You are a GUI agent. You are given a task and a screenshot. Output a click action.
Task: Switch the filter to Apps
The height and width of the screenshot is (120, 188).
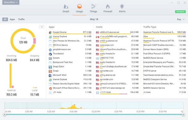(12, 19)
